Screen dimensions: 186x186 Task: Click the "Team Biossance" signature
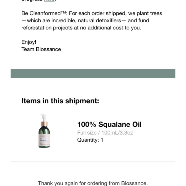[41, 49]
